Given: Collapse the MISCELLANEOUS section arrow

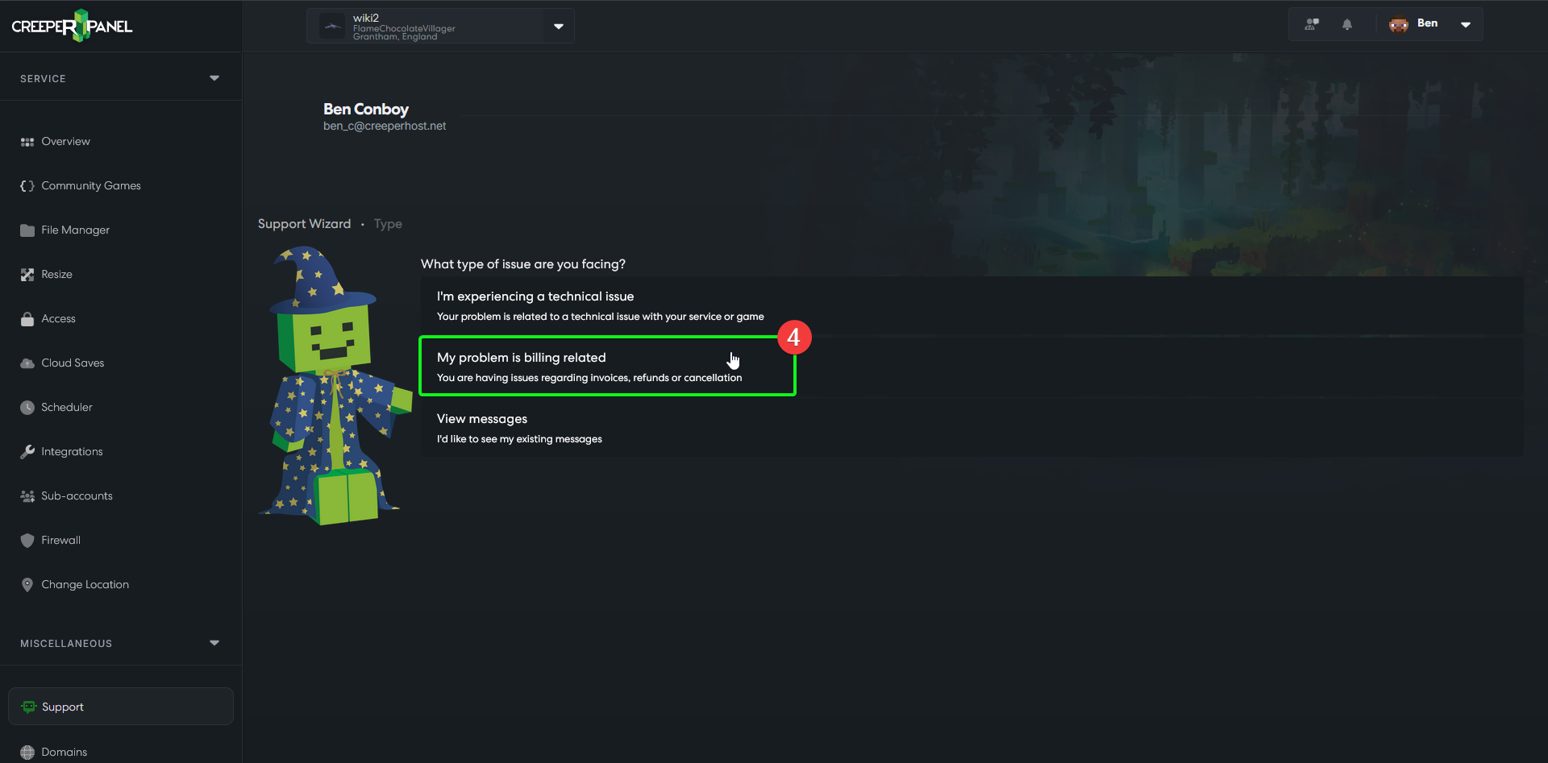Looking at the screenshot, I should point(214,643).
